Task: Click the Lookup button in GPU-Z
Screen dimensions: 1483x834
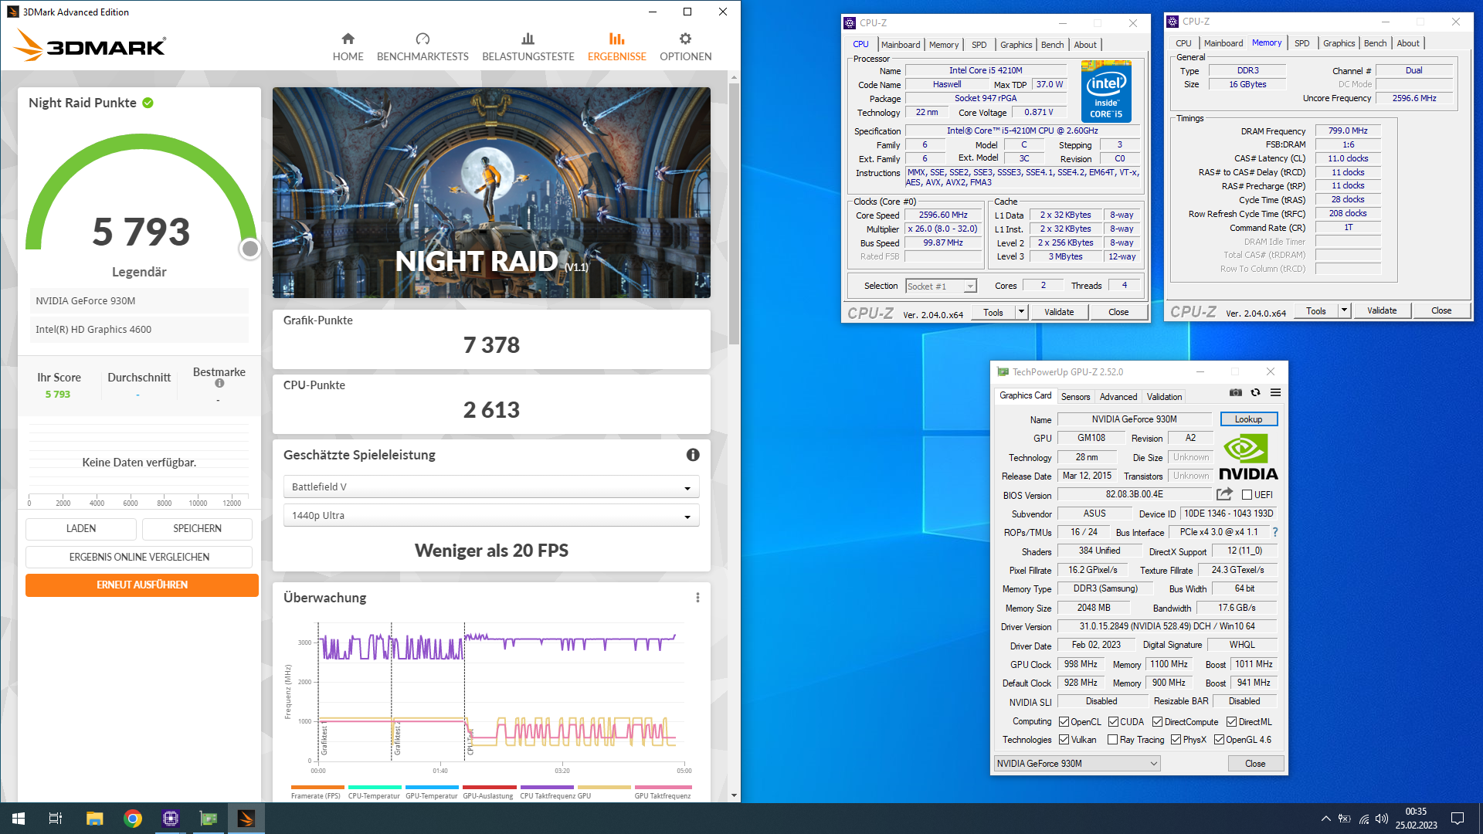Action: click(x=1248, y=419)
